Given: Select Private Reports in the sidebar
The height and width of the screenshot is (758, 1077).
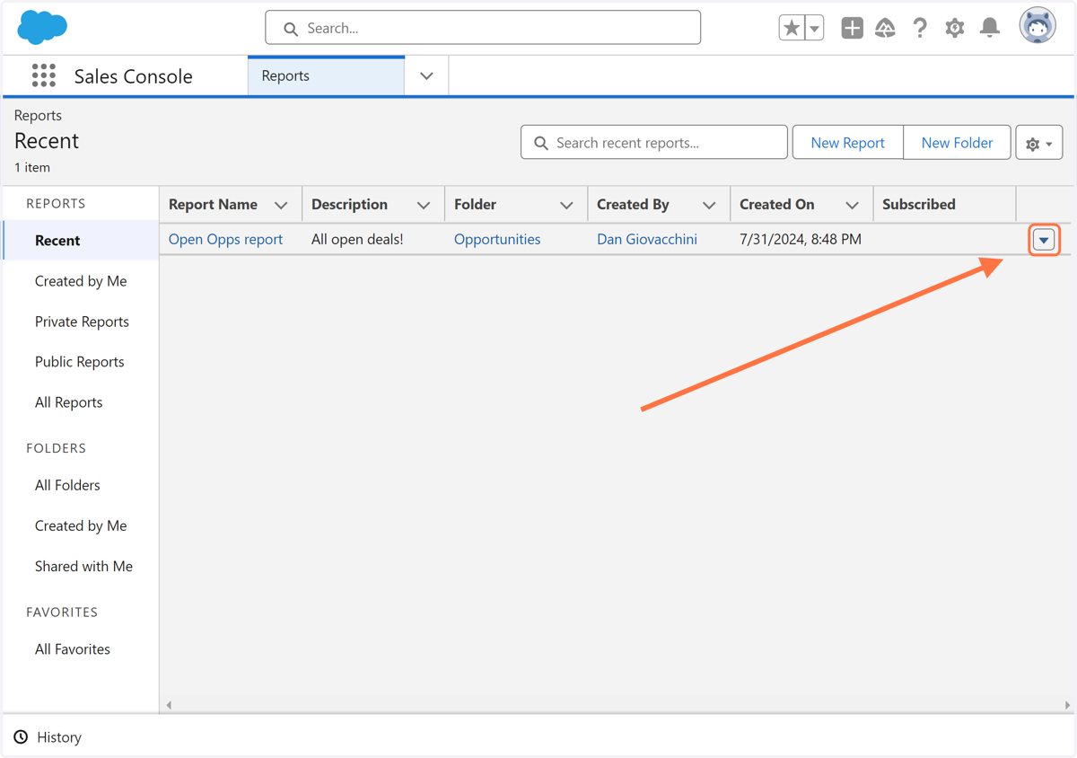Looking at the screenshot, I should pyautogui.click(x=81, y=322).
